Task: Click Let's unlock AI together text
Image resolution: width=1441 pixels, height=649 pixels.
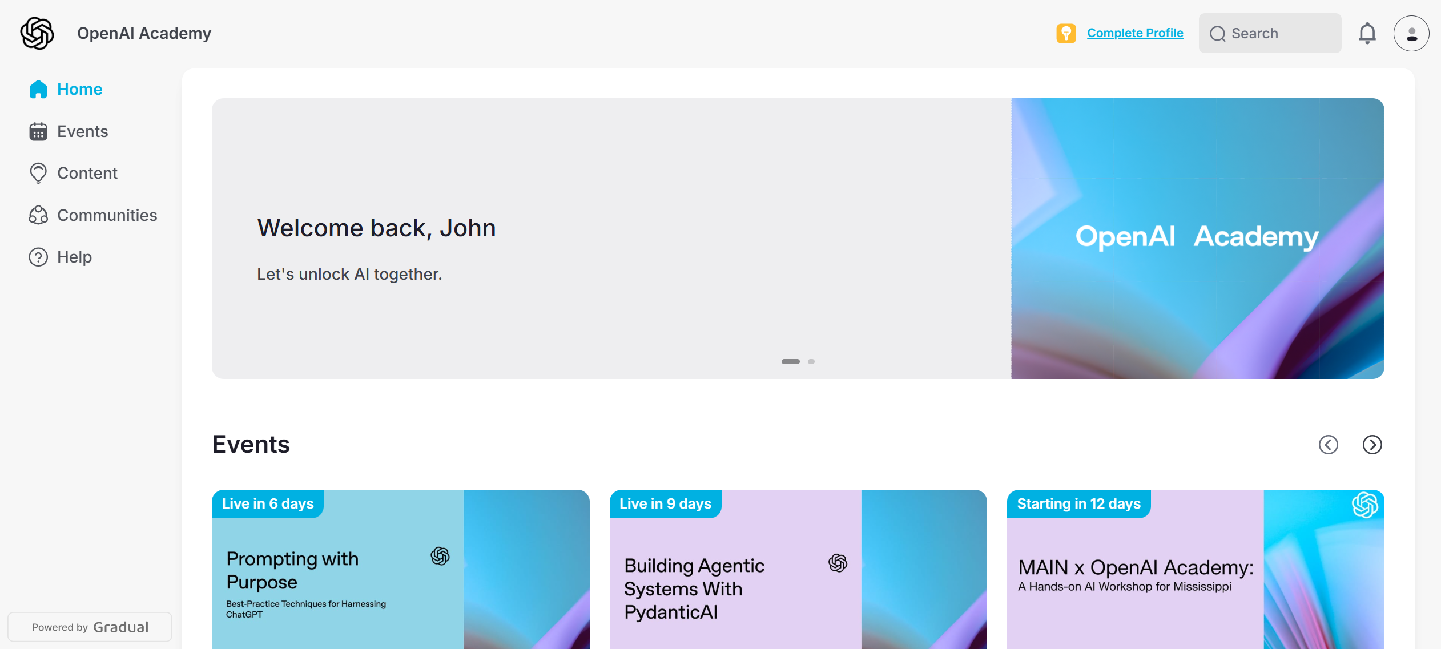Action: tap(349, 274)
